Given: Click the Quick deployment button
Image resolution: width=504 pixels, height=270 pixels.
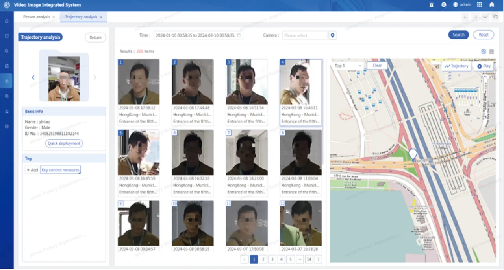Looking at the screenshot, I should 64,143.
